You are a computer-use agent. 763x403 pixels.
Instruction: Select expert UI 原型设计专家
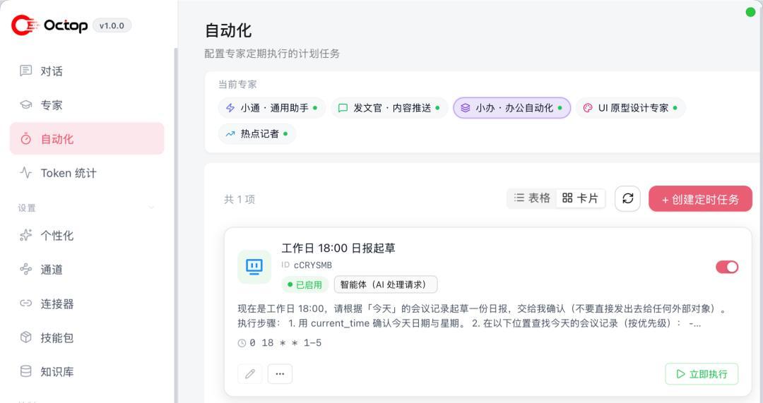coord(631,108)
